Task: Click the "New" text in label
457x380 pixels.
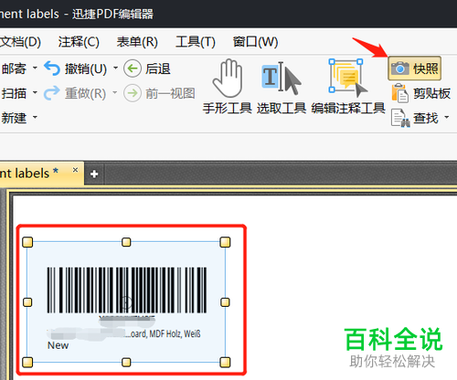Action: pyautogui.click(x=58, y=345)
